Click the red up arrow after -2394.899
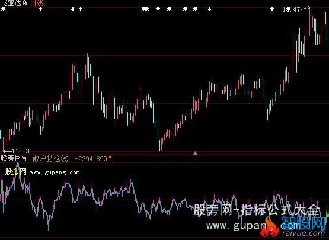Image resolution: width=329 pixels, height=240 pixels. [x=110, y=158]
